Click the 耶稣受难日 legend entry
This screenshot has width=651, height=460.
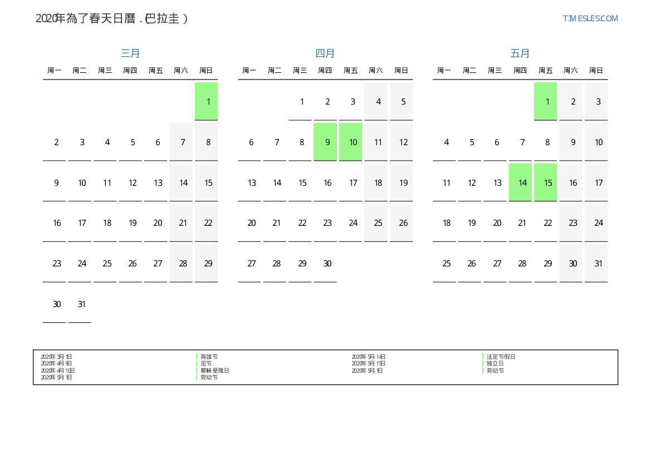pos(214,370)
